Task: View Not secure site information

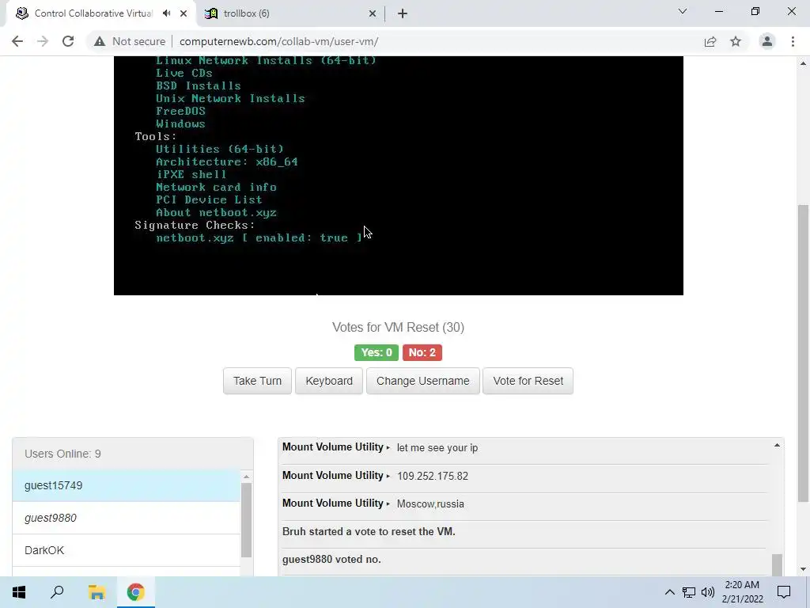Action: pos(130,41)
